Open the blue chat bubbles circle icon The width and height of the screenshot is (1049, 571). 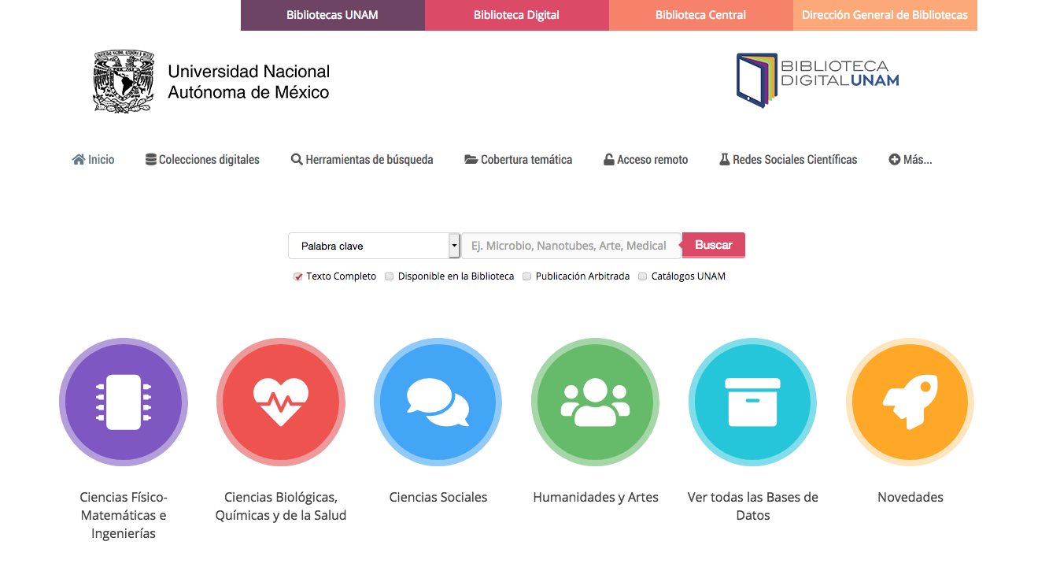438,402
